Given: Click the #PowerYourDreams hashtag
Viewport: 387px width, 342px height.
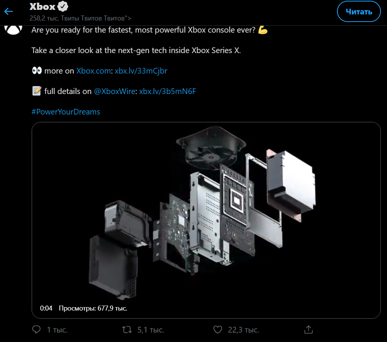Looking at the screenshot, I should pyautogui.click(x=66, y=112).
